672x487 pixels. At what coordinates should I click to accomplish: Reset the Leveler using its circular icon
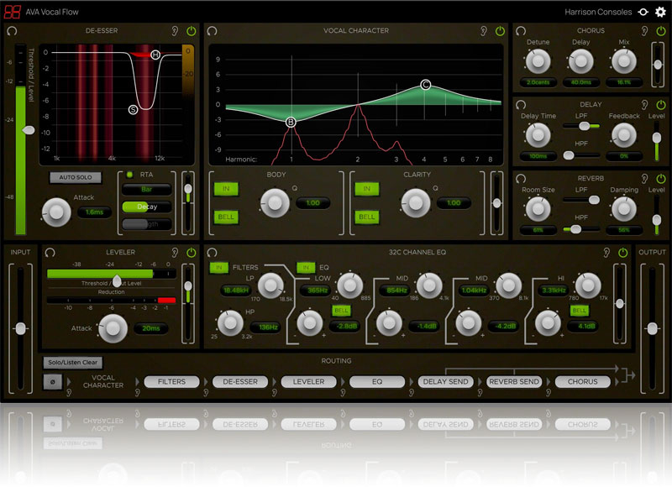pyautogui.click(x=50, y=252)
